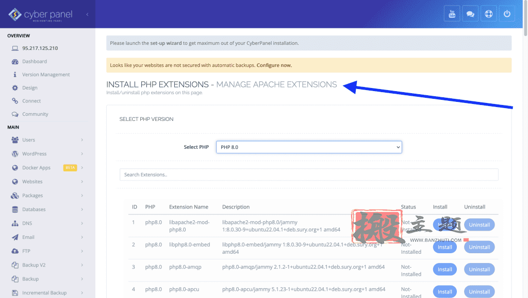This screenshot has height=298, width=528.
Task: Open the YouTube icon in header
Action: click(x=452, y=14)
